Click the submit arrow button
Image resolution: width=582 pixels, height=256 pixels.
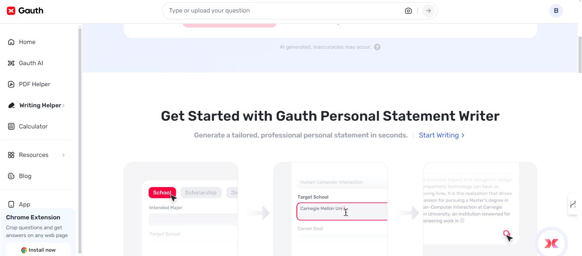coord(428,11)
